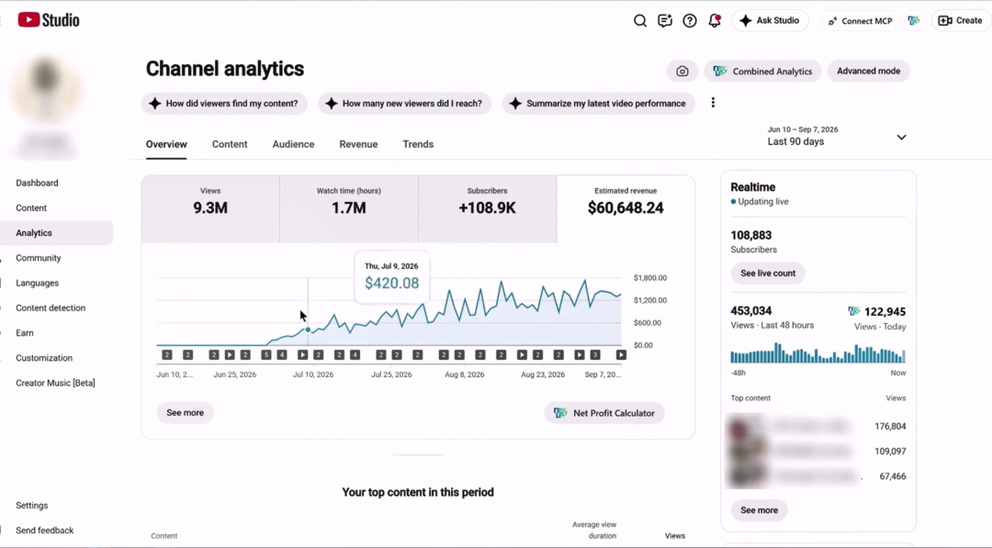The width and height of the screenshot is (992, 548).
Task: Click See live count button
Action: pyautogui.click(x=768, y=273)
